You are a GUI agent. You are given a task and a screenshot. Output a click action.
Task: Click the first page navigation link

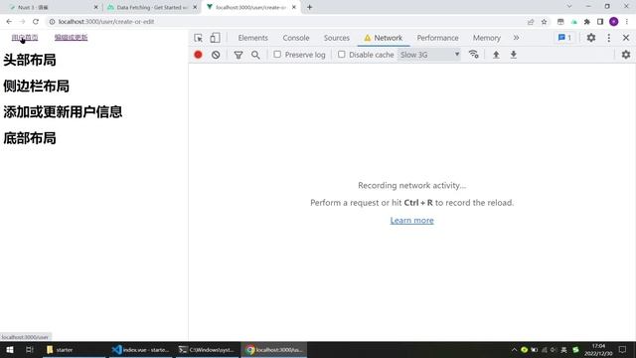pos(25,38)
